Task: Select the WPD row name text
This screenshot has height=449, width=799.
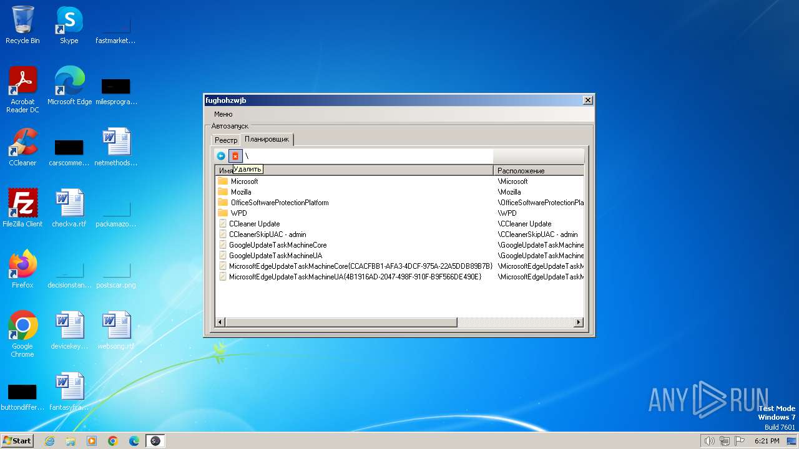Action: (238, 213)
